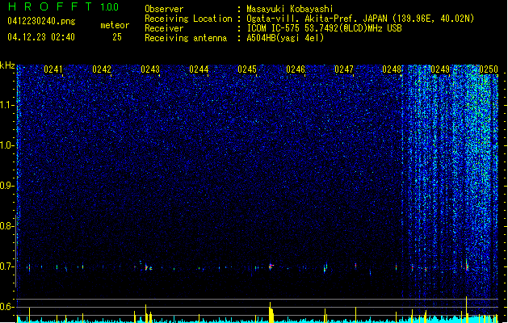Click receiver value ICOM IC-575 53.7492 MHz USB
Image resolution: width=508 pixels, height=323 pixels.
click(324, 28)
